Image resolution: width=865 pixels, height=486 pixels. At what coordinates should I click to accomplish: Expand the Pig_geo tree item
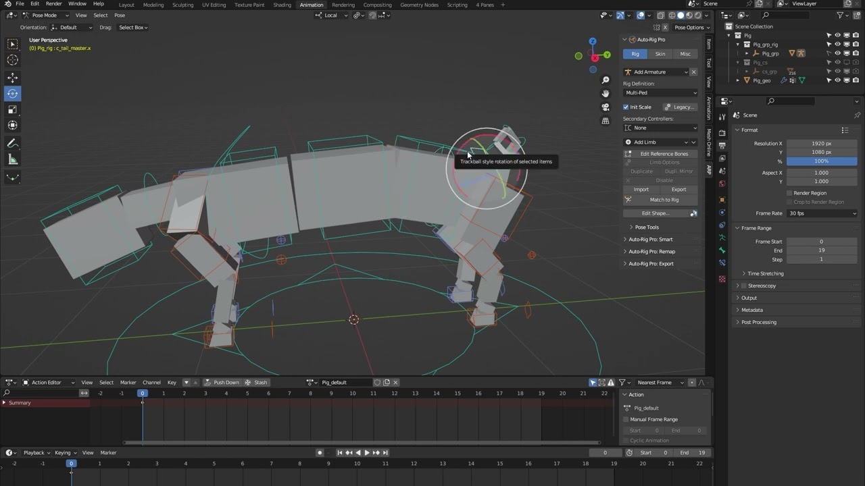pos(738,80)
